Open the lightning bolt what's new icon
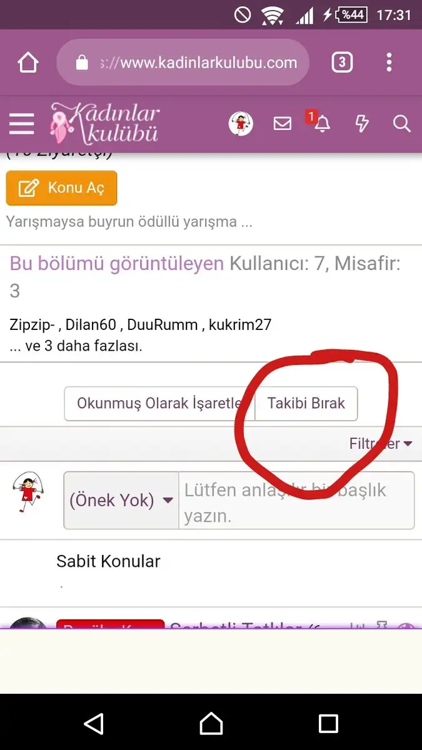Viewport: 422px width, 750px height. point(361,124)
